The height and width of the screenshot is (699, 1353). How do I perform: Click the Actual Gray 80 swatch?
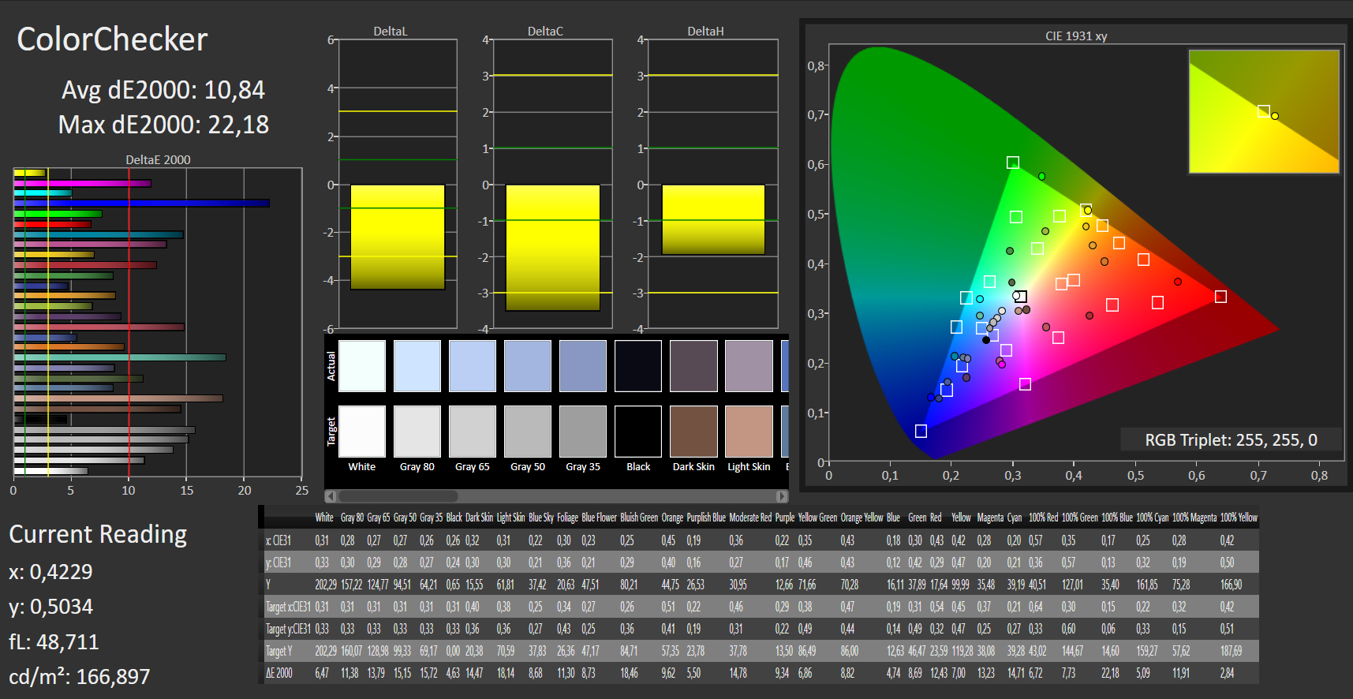(417, 366)
